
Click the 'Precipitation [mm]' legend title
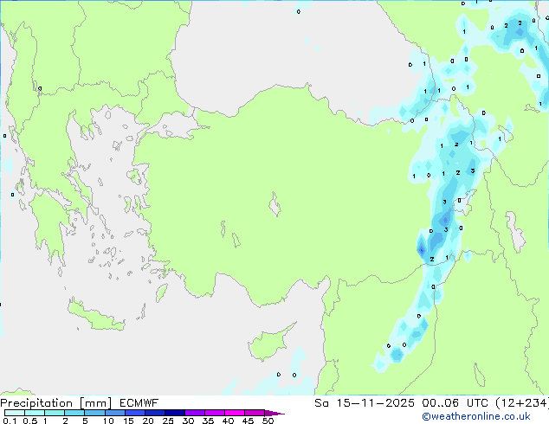[x=56, y=403]
